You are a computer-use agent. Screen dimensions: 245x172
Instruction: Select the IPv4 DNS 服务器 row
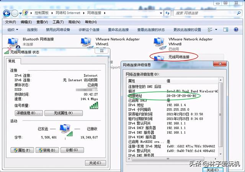[173, 133]
